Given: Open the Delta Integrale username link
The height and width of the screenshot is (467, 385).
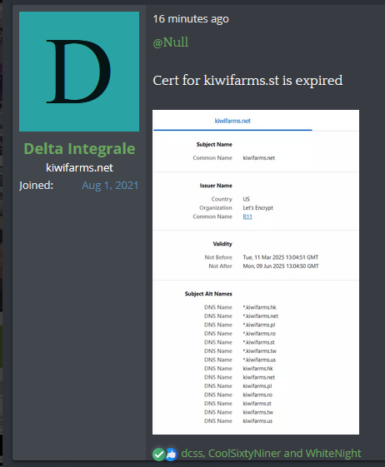Looking at the screenshot, I should pyautogui.click(x=79, y=149).
